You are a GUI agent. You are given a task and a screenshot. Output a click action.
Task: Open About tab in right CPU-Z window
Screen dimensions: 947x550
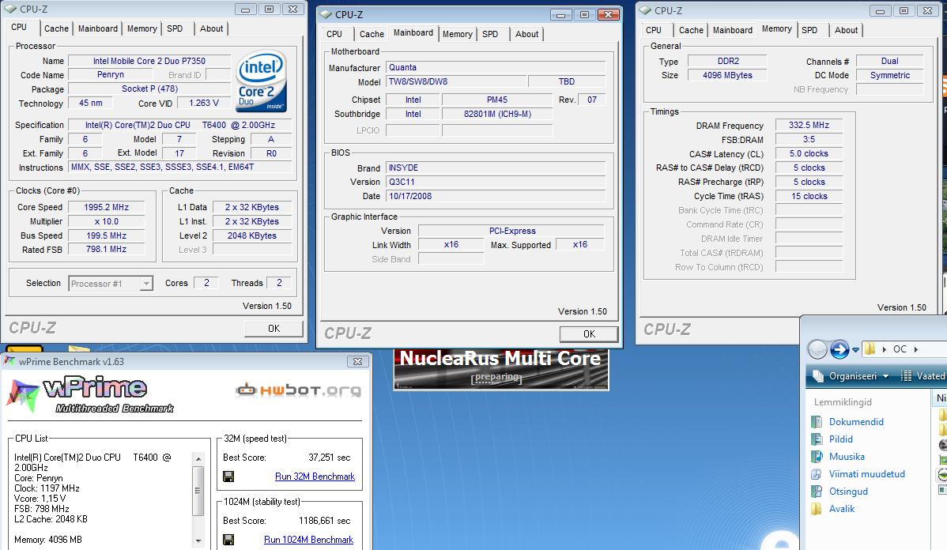(x=846, y=30)
